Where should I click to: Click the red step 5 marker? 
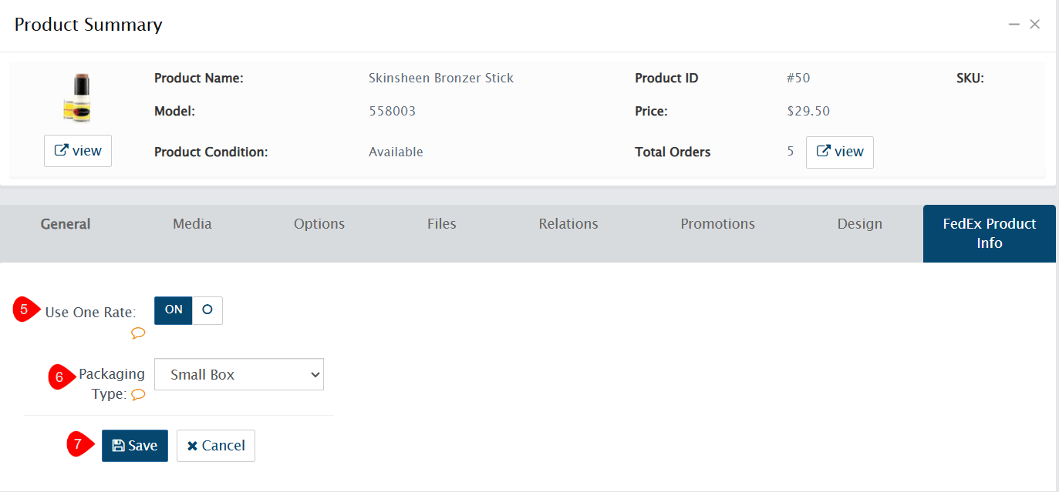(25, 310)
